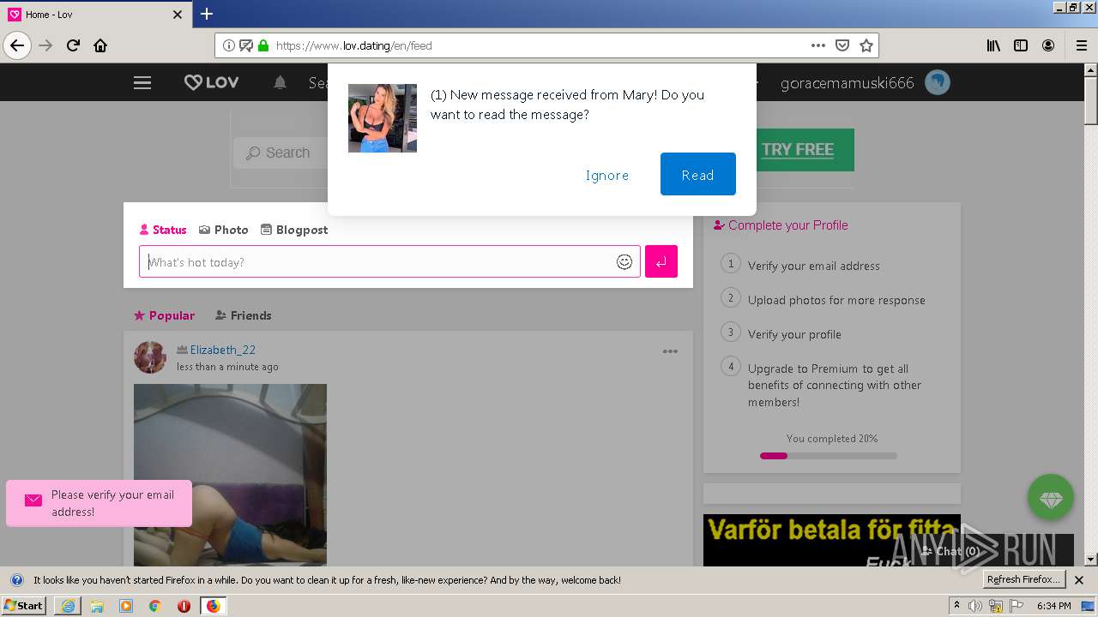Open the hamburger menu in the Lov header
Viewport: 1098px width, 617px height.
point(142,83)
